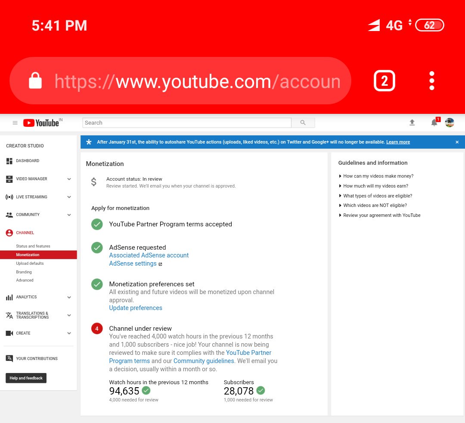465x423 pixels.
Task: Click the Creator Studio heading
Action: tap(25, 146)
